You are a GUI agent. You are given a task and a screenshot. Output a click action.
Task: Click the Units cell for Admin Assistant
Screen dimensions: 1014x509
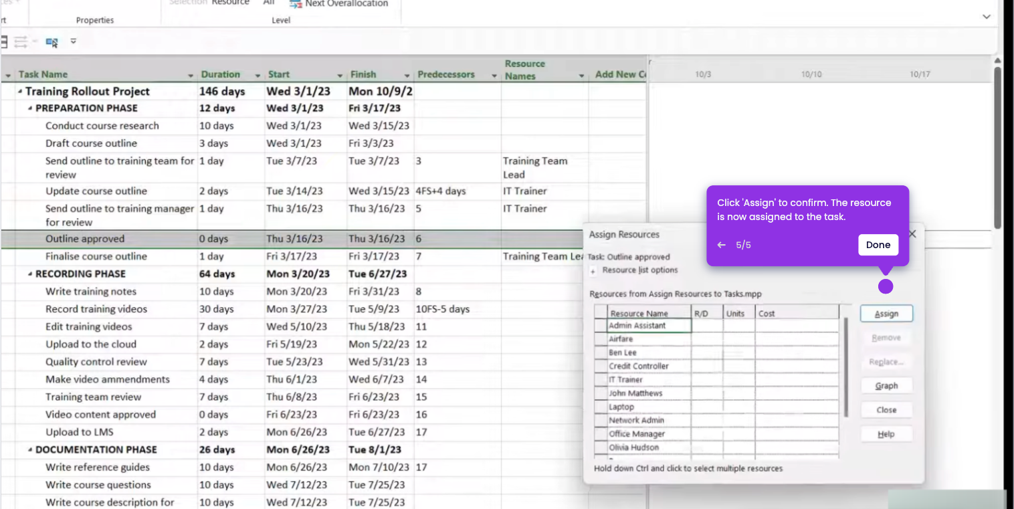[739, 326]
